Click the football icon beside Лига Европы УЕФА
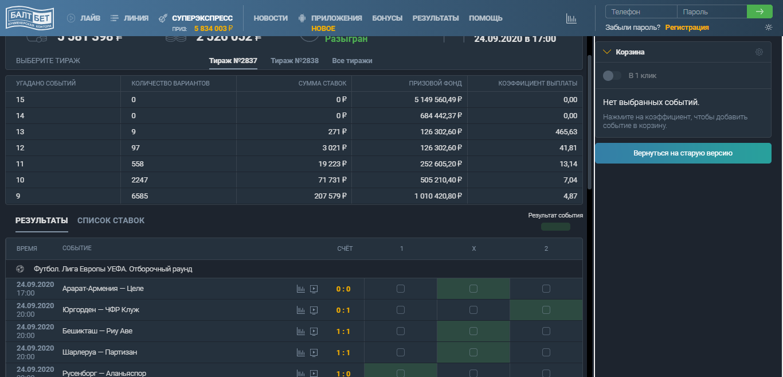 tap(21, 269)
